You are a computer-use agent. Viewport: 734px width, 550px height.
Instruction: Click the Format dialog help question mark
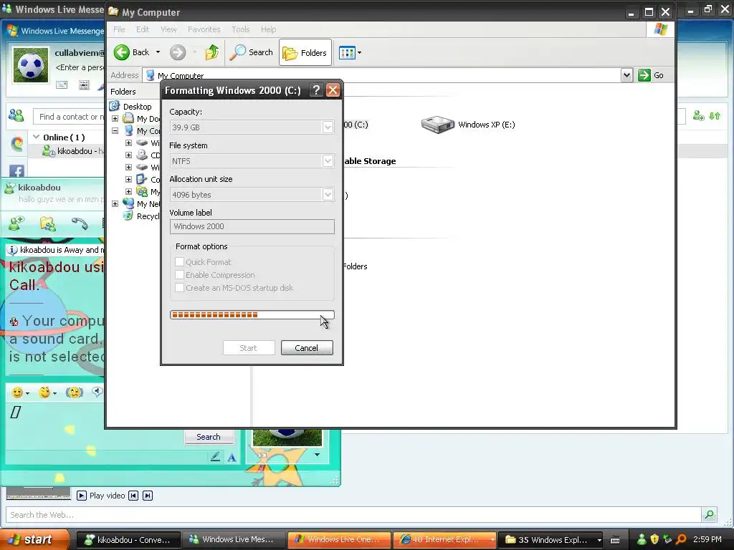click(x=316, y=90)
